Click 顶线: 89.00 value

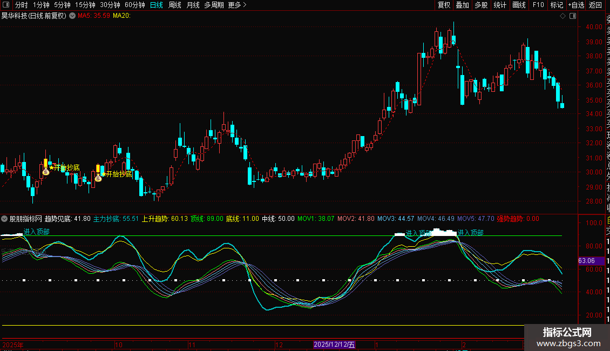pos(207,219)
